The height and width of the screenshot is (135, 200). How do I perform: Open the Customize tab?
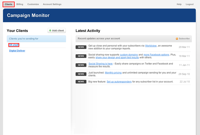[x=33, y=4]
